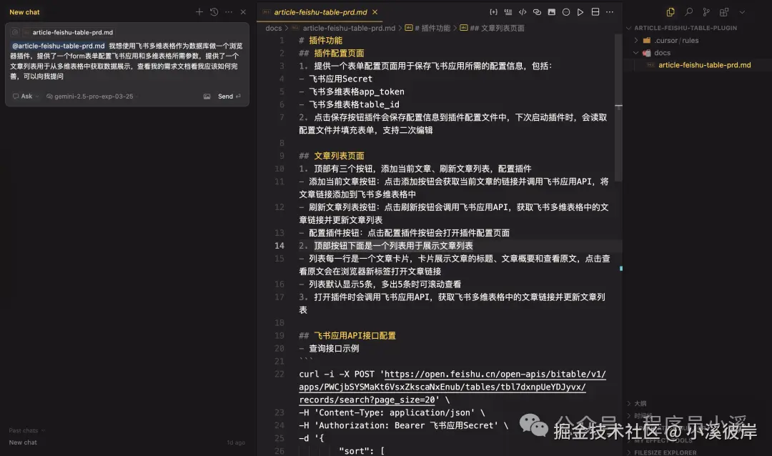The width and height of the screenshot is (772, 456).
Task: Expand the FILESIZE EXPLORER section
Action: tap(665, 452)
